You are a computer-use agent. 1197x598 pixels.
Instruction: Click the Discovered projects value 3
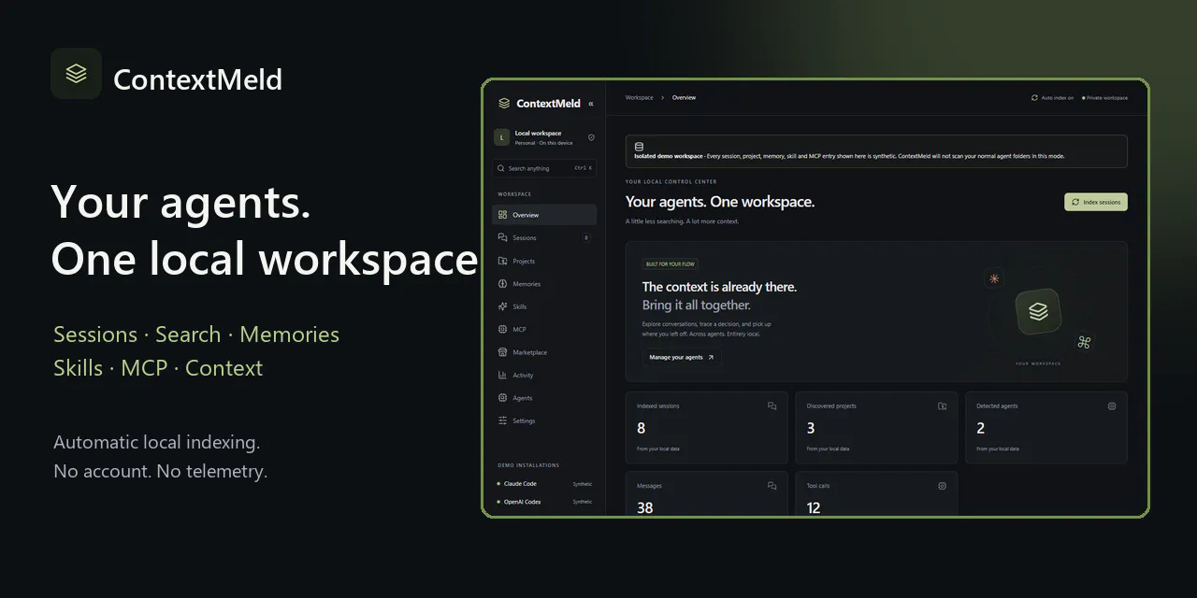tap(811, 428)
